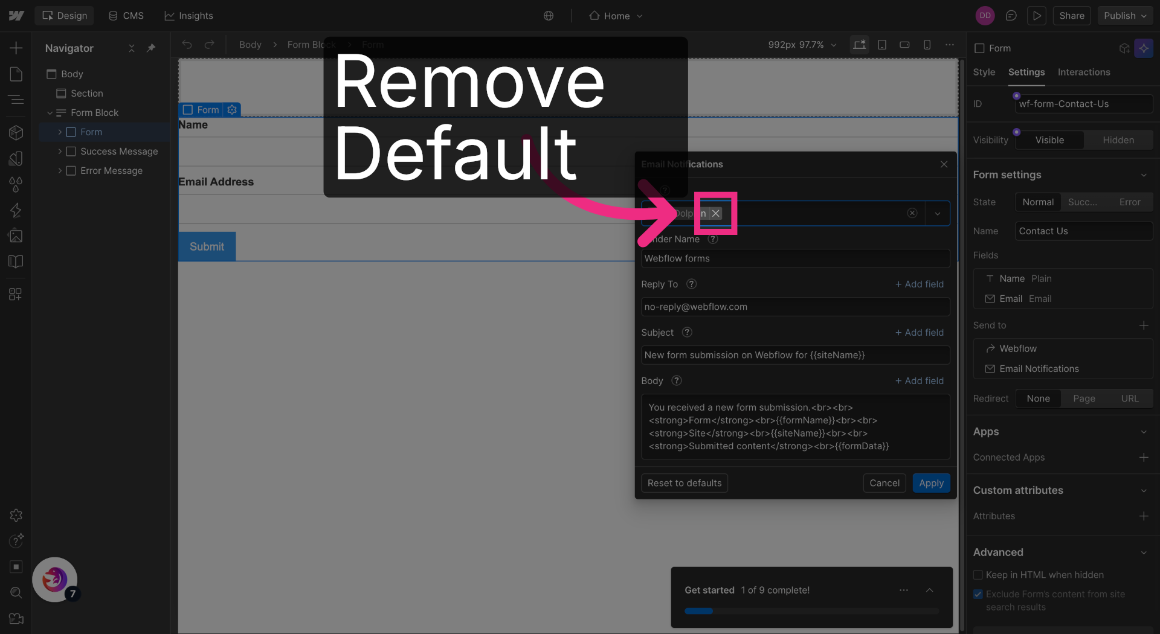Set Redirect to URL

tap(1130, 399)
